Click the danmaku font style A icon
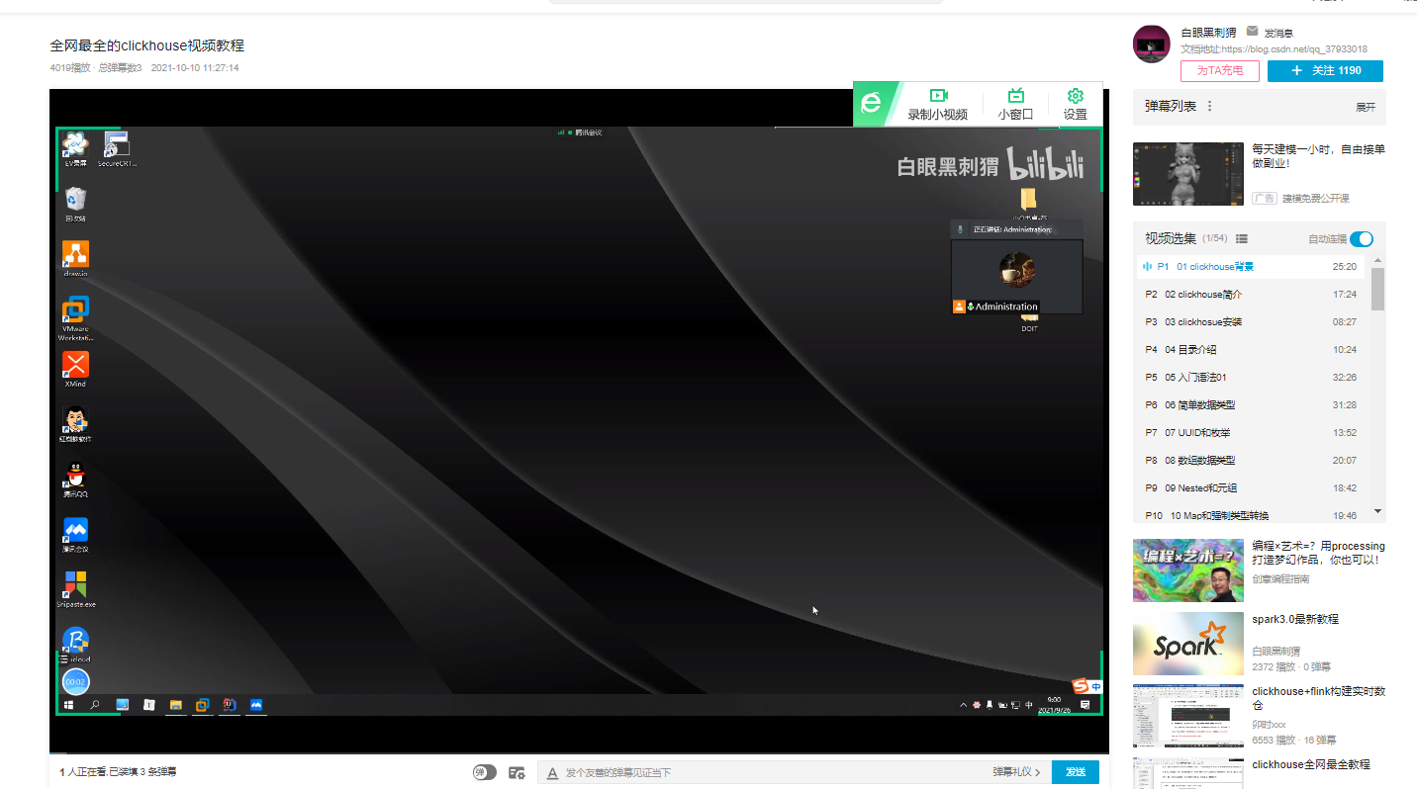 pyautogui.click(x=552, y=772)
